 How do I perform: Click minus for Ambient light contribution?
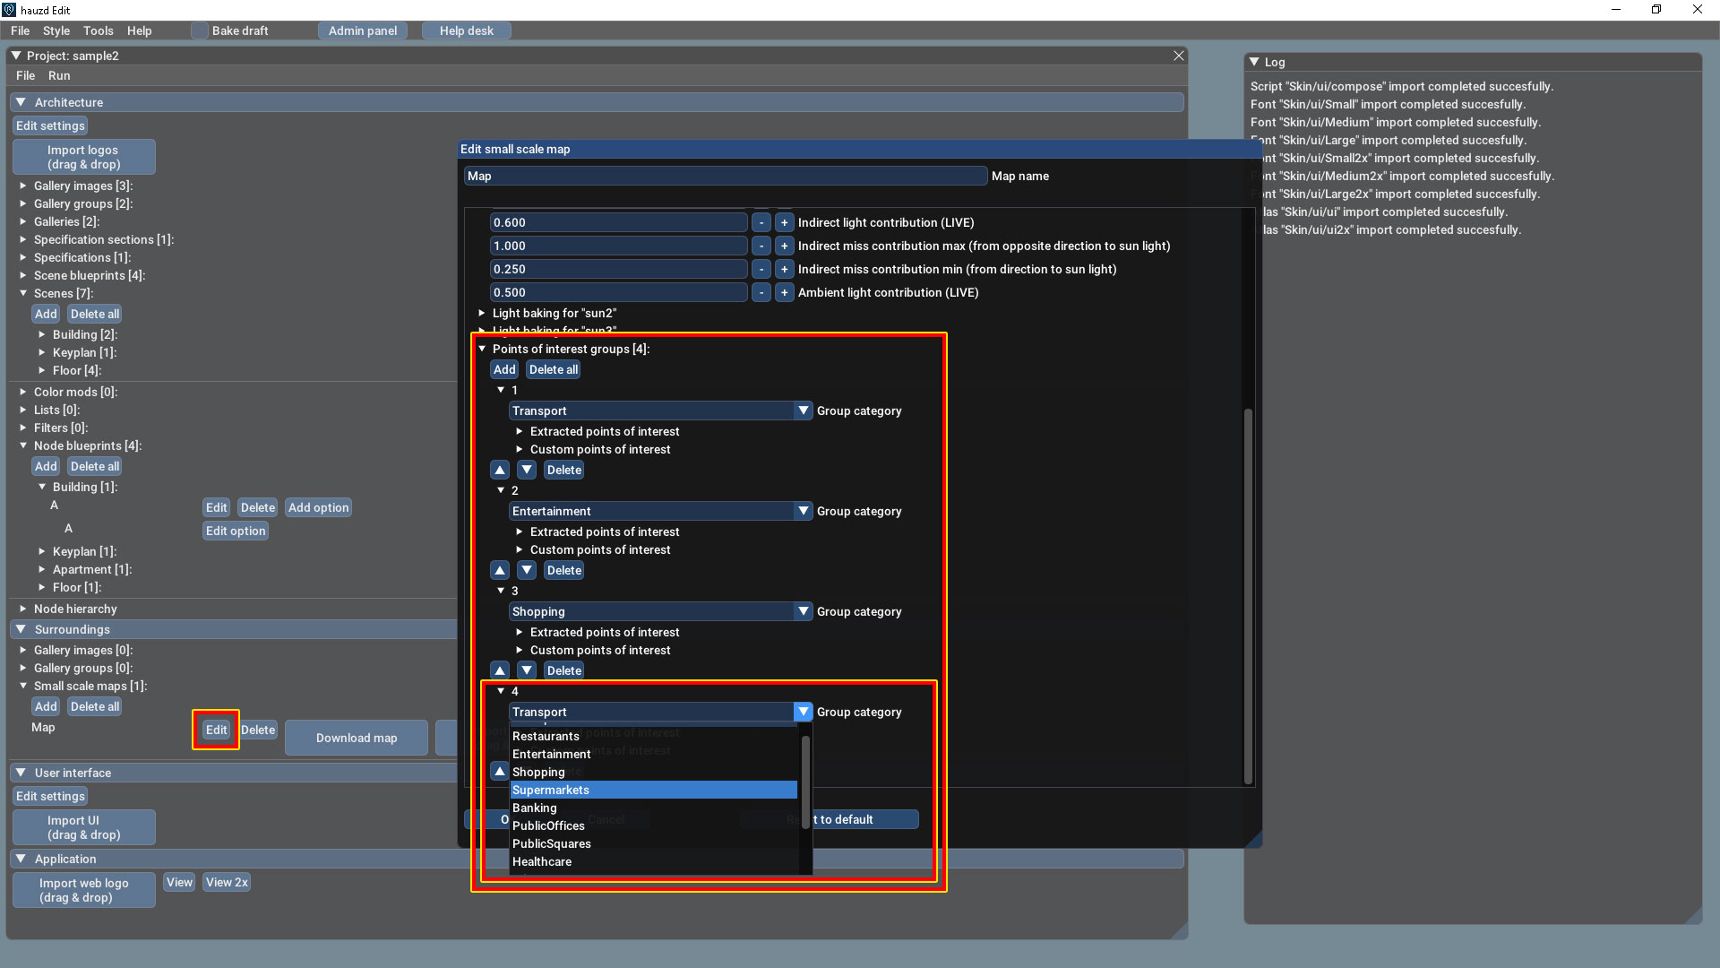coord(761,292)
